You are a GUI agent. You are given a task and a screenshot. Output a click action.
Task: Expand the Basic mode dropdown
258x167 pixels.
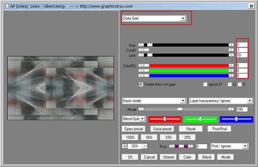coord(183,101)
